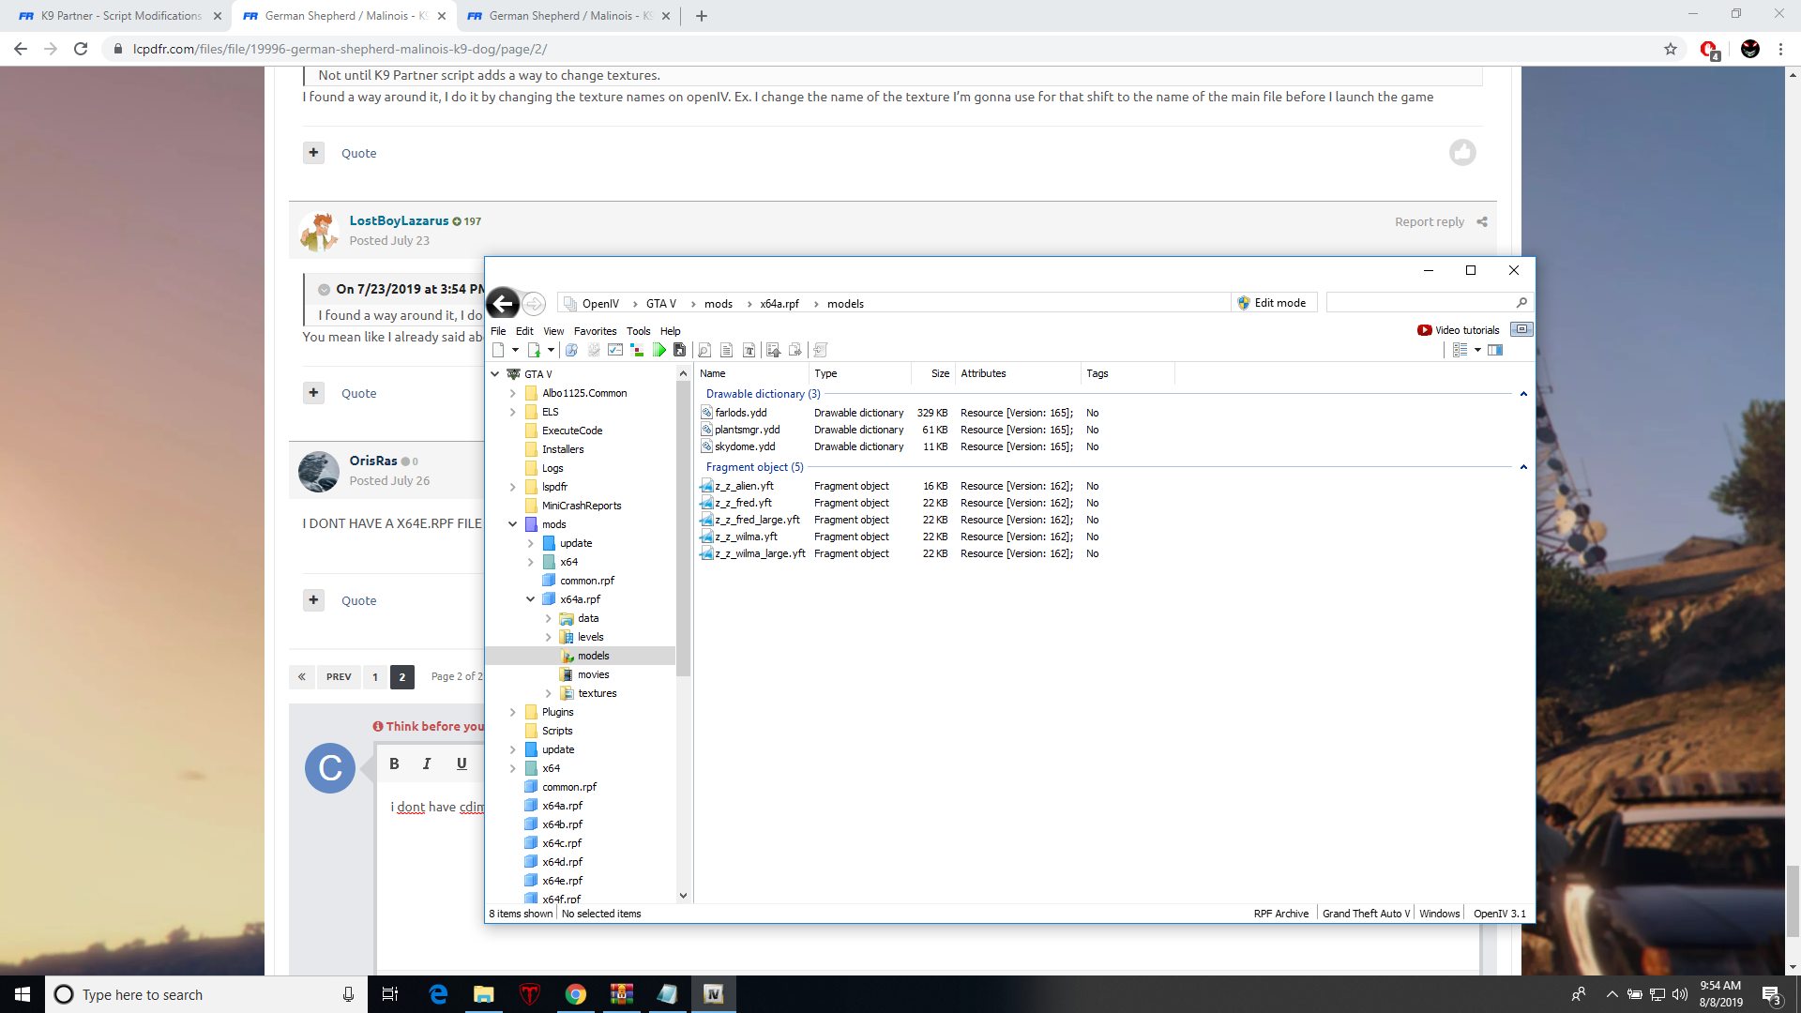Open the Tools menu

coord(638,331)
